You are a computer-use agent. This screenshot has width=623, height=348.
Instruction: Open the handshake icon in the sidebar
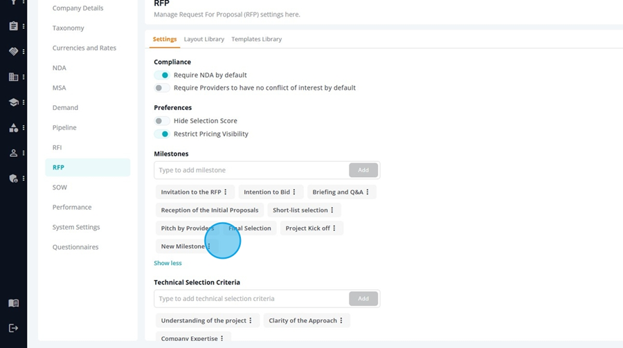click(x=14, y=52)
